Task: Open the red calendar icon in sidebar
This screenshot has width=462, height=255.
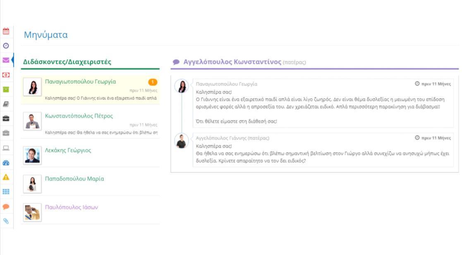Action: pyautogui.click(x=6, y=31)
